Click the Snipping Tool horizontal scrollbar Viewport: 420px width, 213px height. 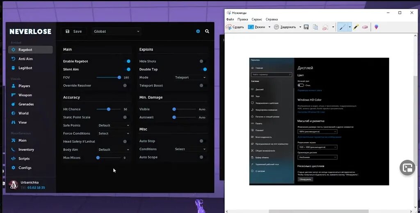pos(319,211)
